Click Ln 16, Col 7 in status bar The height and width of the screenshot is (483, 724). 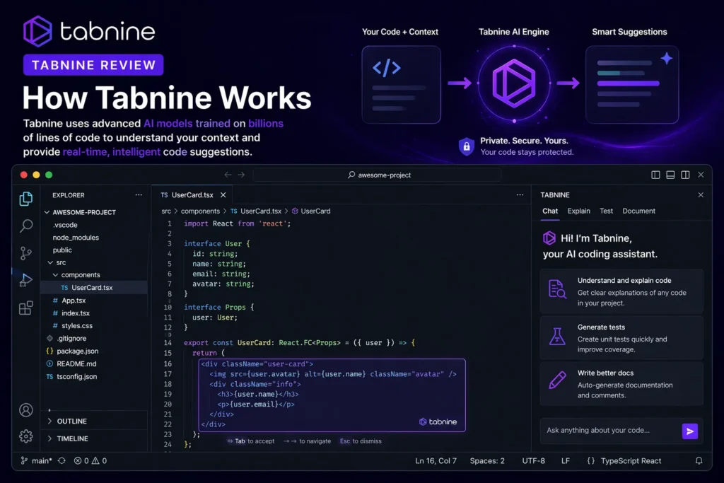click(x=436, y=461)
